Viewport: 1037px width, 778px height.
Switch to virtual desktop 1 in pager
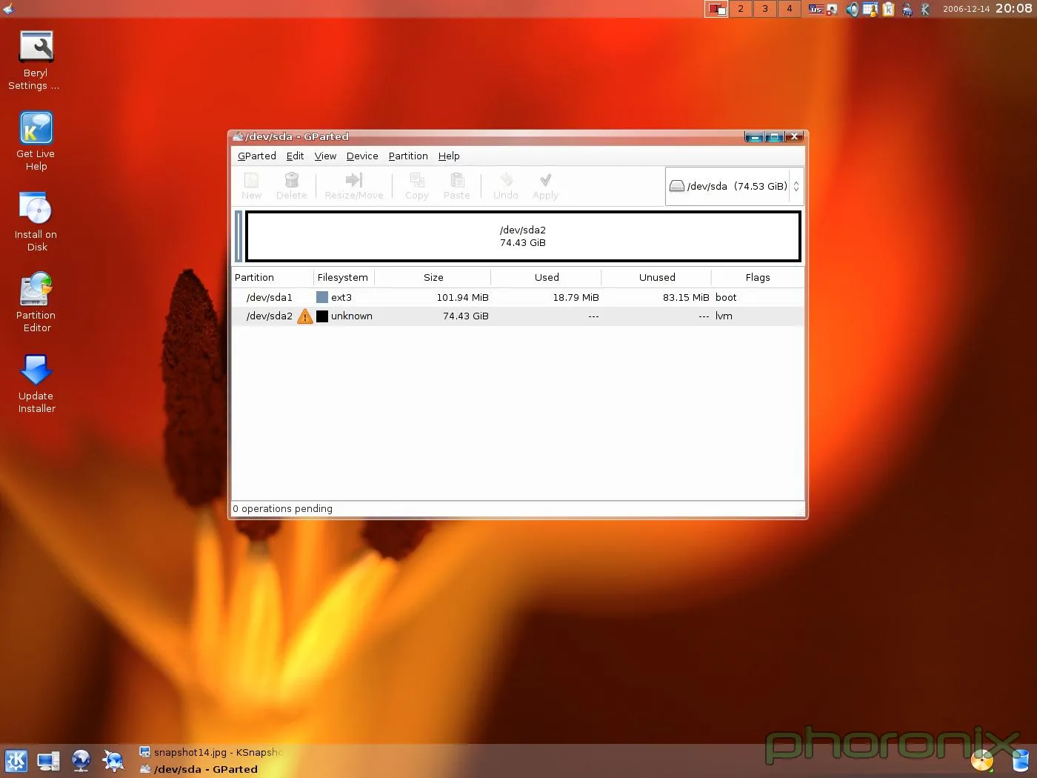pos(716,9)
